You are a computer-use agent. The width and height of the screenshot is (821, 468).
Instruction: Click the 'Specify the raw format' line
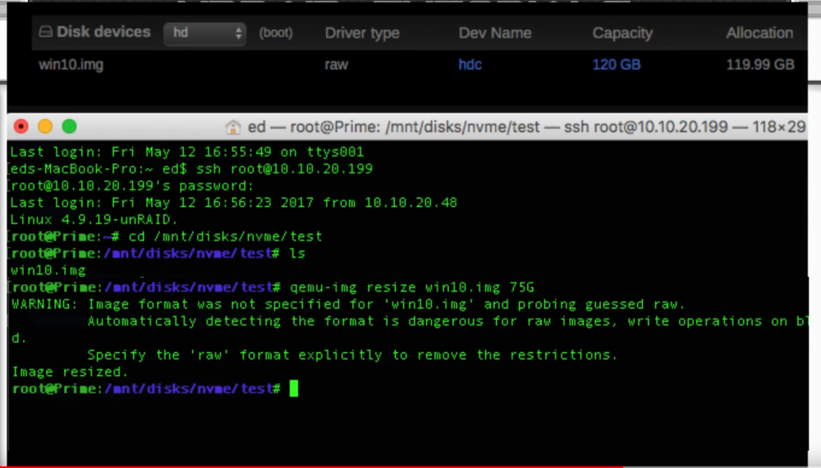pos(352,355)
